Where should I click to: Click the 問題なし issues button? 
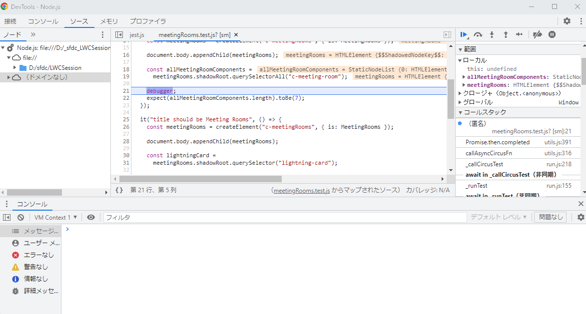tap(551, 217)
